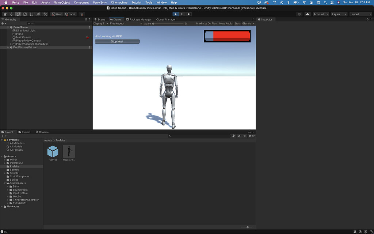Screen dimensions: 374x234
Task: Select the Move tool
Action: click(11, 14)
